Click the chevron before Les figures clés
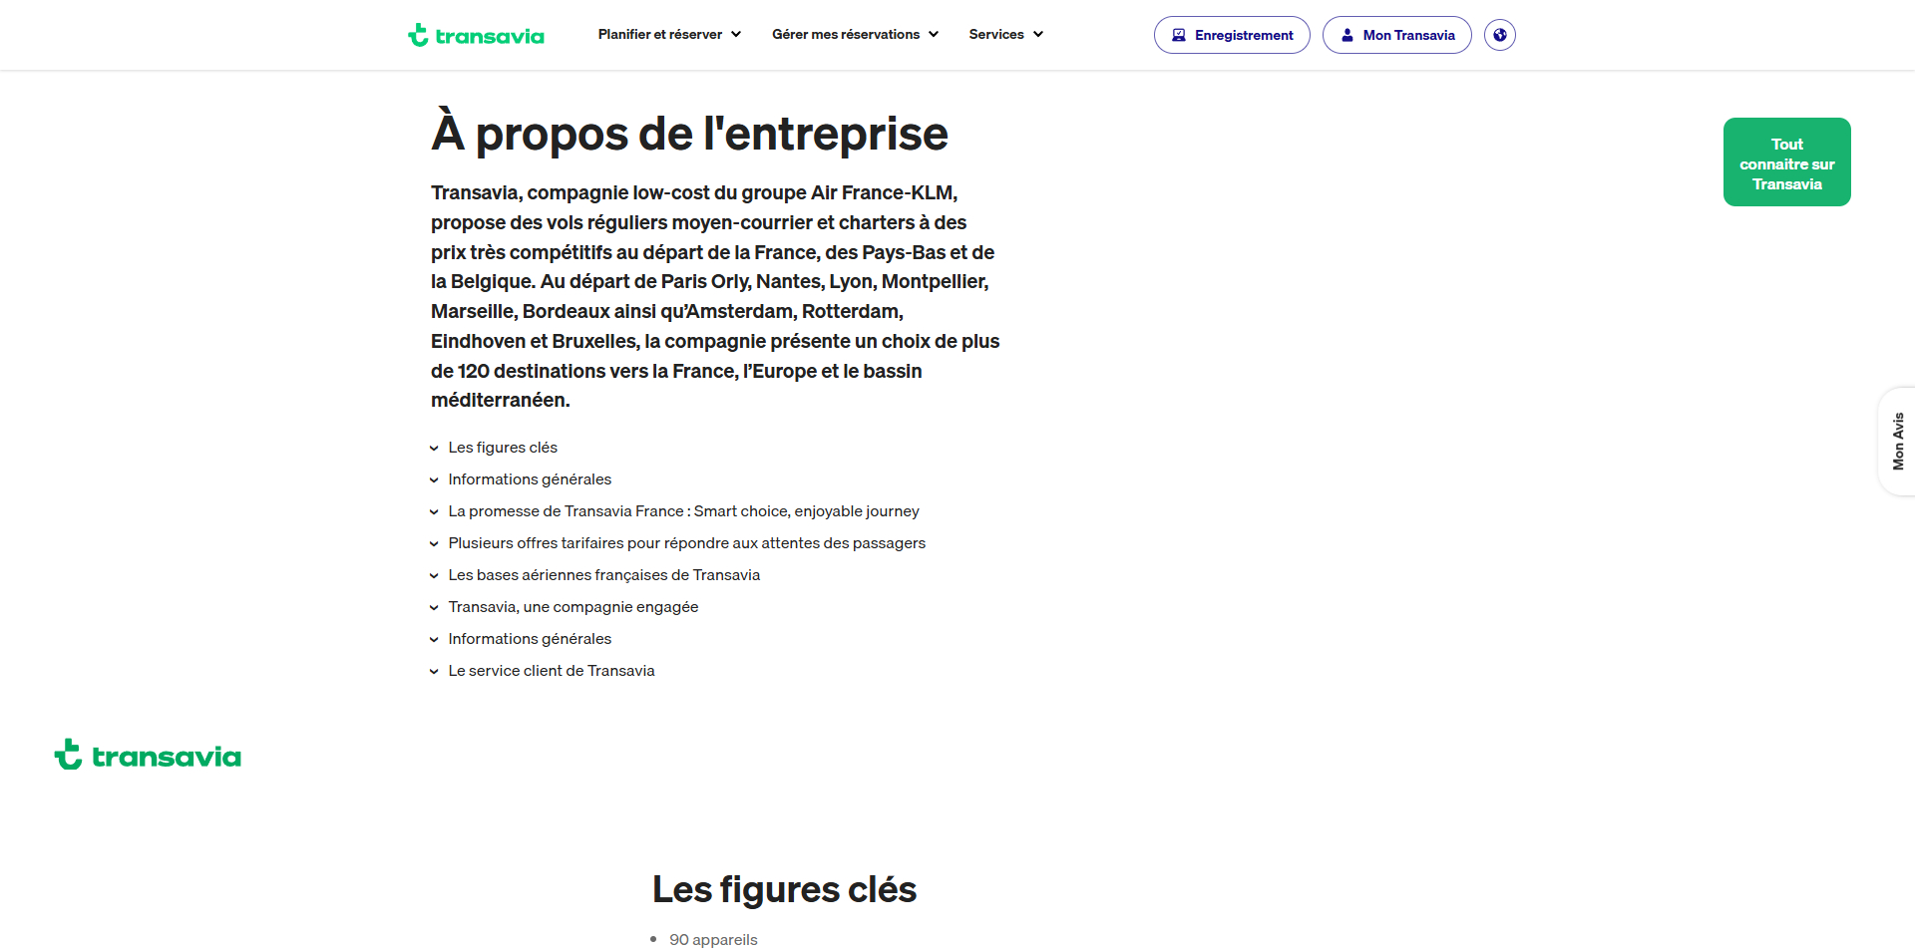 point(434,449)
